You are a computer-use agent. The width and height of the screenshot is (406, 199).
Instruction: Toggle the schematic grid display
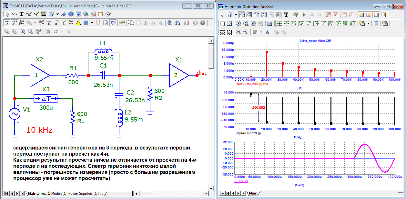click(86, 23)
